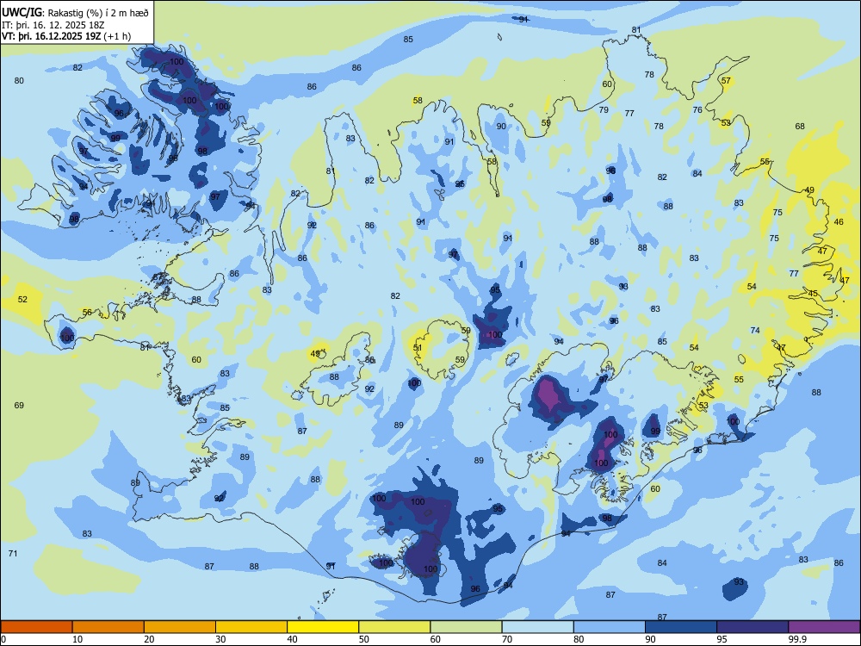
Task: Pick the dark blue 90–95 legend swatch
Action: click(x=681, y=627)
